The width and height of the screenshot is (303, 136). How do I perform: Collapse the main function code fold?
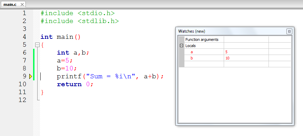coord(37,45)
